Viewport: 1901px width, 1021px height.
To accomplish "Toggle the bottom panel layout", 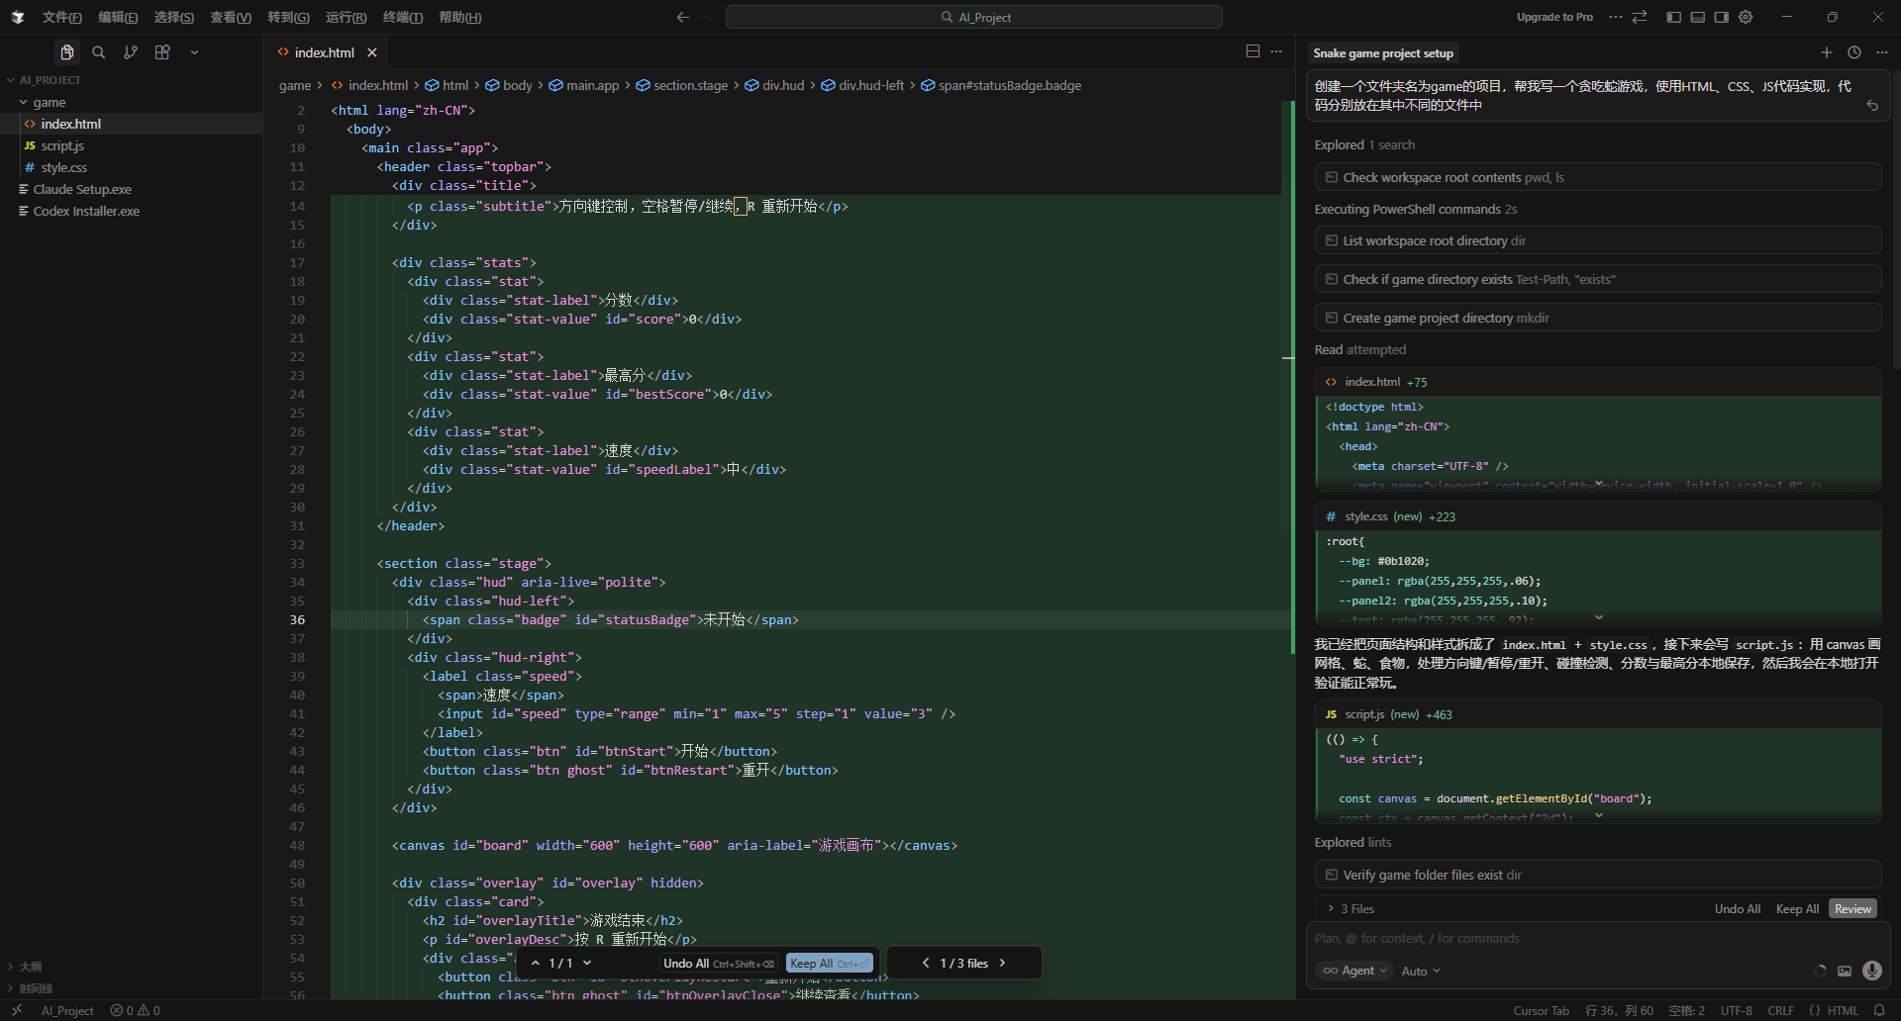I will point(1697,17).
